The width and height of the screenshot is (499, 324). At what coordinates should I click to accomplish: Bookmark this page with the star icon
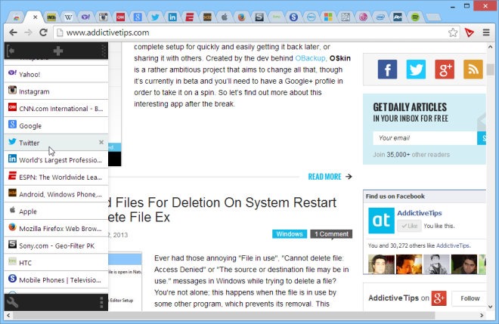click(453, 32)
